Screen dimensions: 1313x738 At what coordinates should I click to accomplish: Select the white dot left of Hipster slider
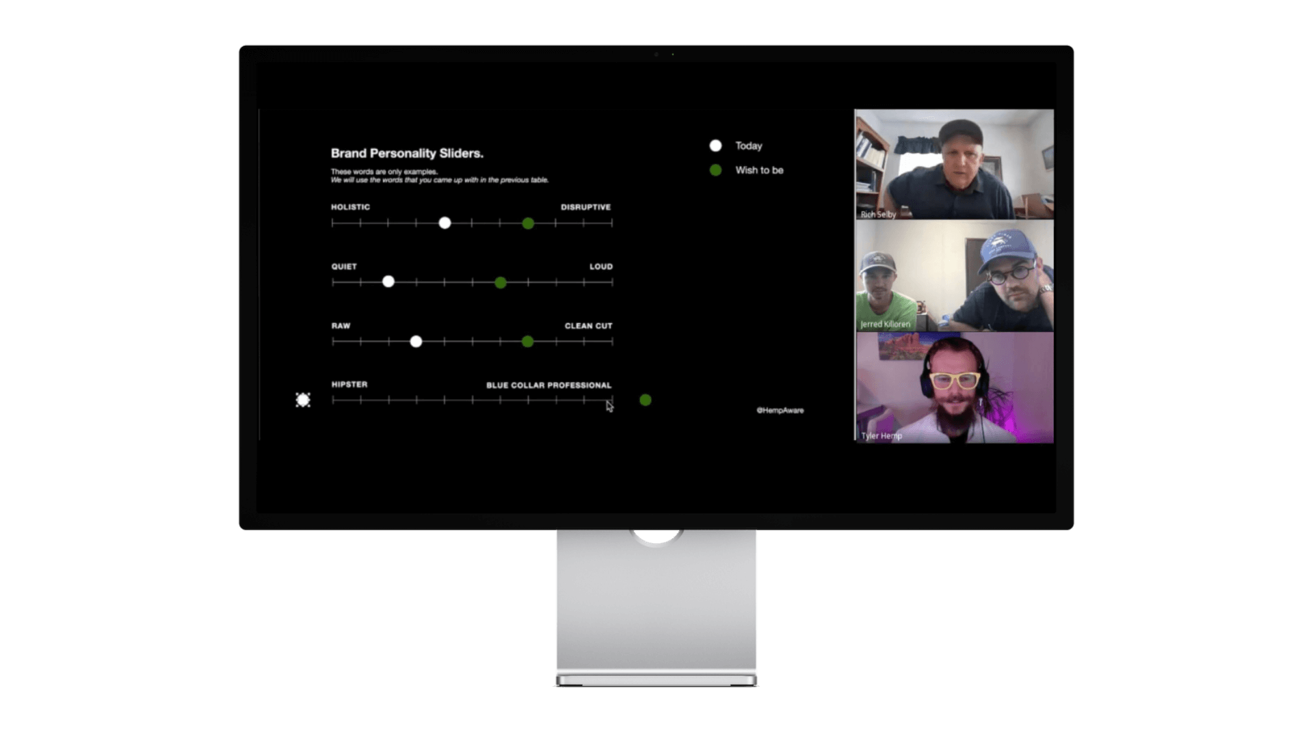(303, 400)
